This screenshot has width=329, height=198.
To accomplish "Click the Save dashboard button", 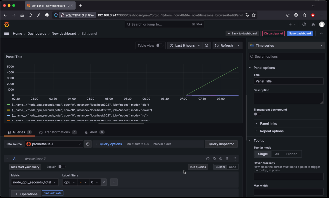I will [300, 33].
